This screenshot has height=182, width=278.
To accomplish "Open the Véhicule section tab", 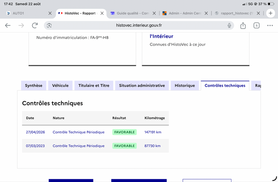I will point(60,86).
